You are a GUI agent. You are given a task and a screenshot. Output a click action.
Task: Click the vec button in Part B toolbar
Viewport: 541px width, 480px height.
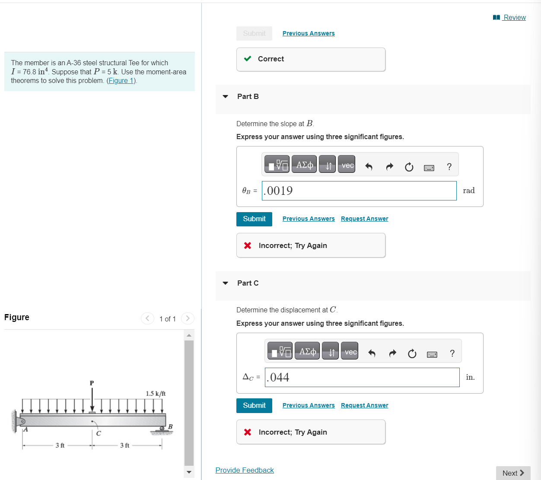click(347, 164)
